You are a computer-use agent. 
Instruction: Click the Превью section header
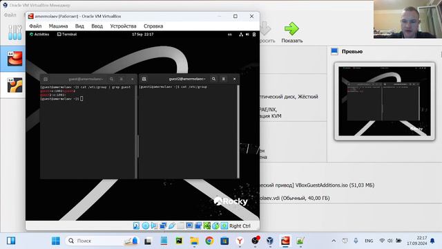(x=352, y=51)
